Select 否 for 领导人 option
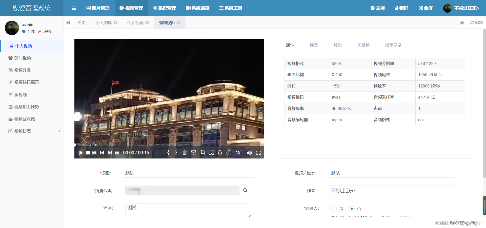Image resolution: width=486 pixels, height=228 pixels. click(x=352, y=209)
